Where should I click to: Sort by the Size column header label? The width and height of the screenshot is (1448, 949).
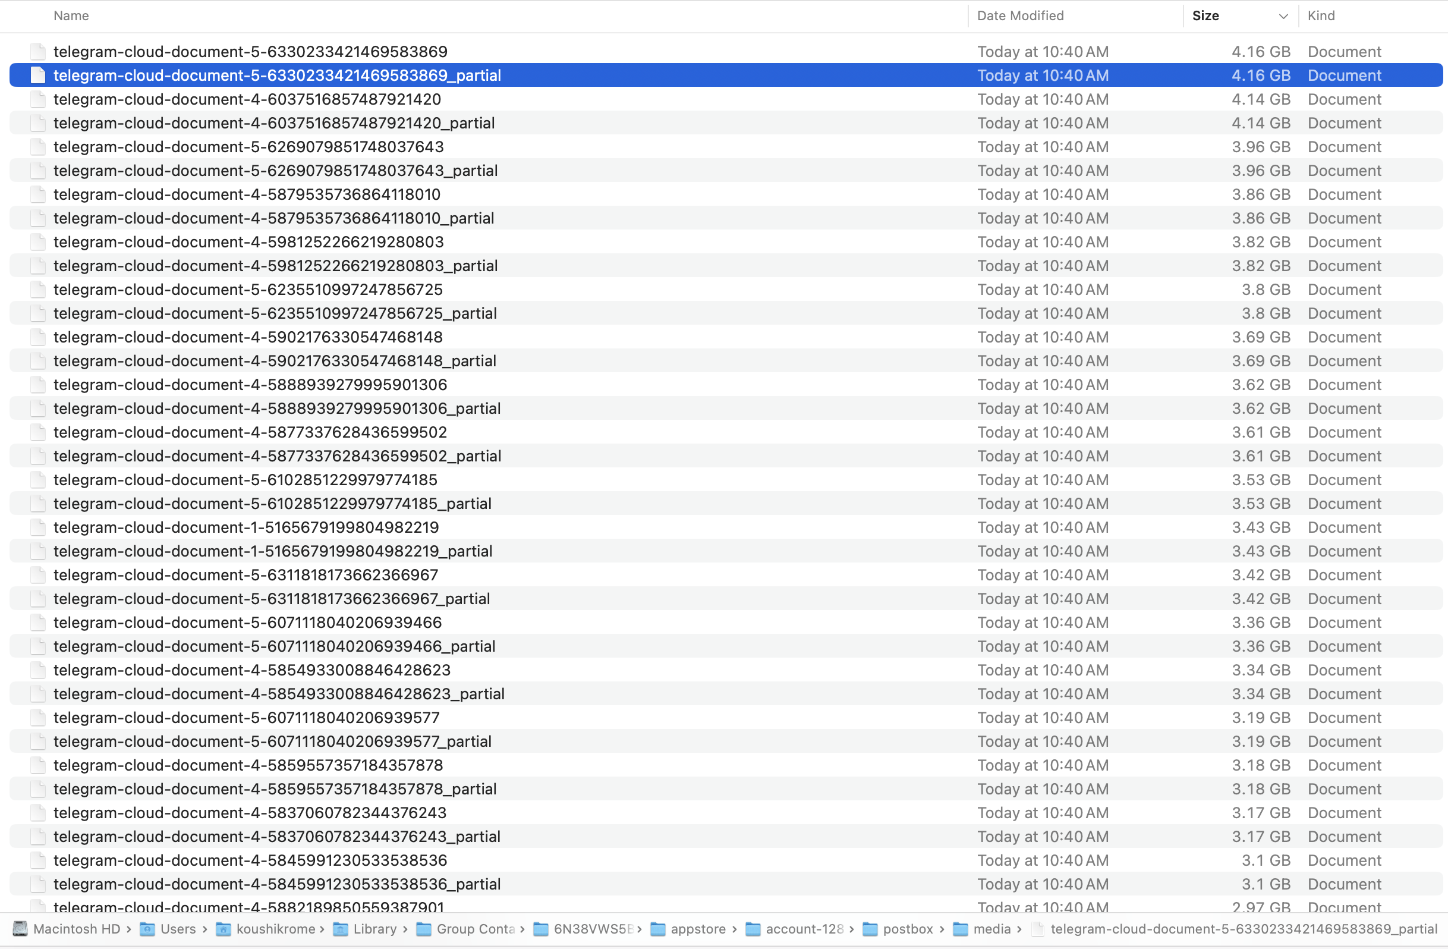1205,16
